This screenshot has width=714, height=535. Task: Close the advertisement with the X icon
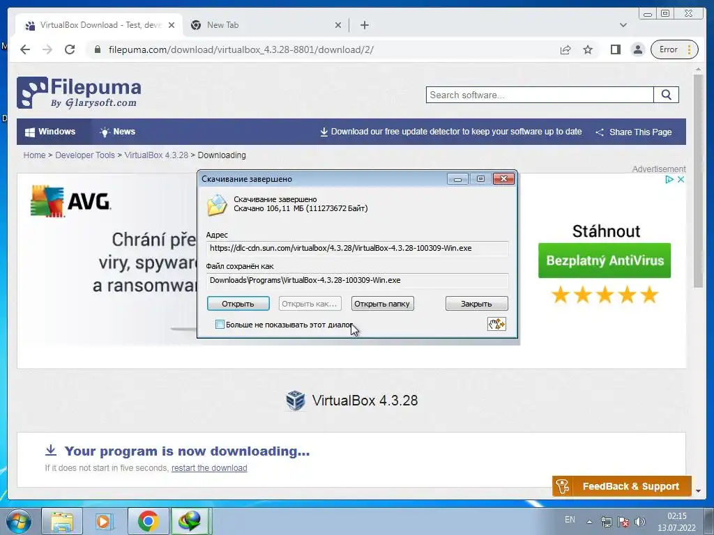[x=681, y=179]
